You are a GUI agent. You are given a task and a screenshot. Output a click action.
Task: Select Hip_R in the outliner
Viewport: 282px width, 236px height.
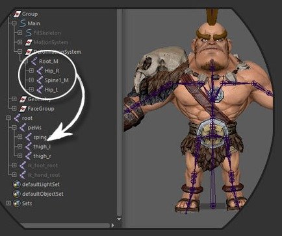click(52, 71)
